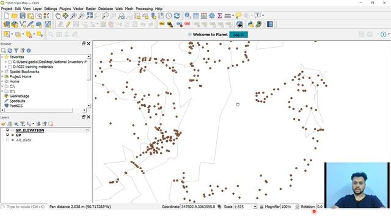Undock the Layers panel
Screen dimensions: 391x220
[84, 117]
